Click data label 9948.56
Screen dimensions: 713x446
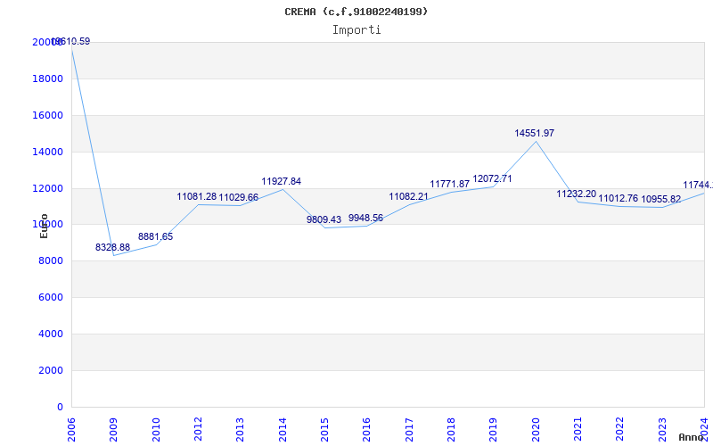click(365, 218)
